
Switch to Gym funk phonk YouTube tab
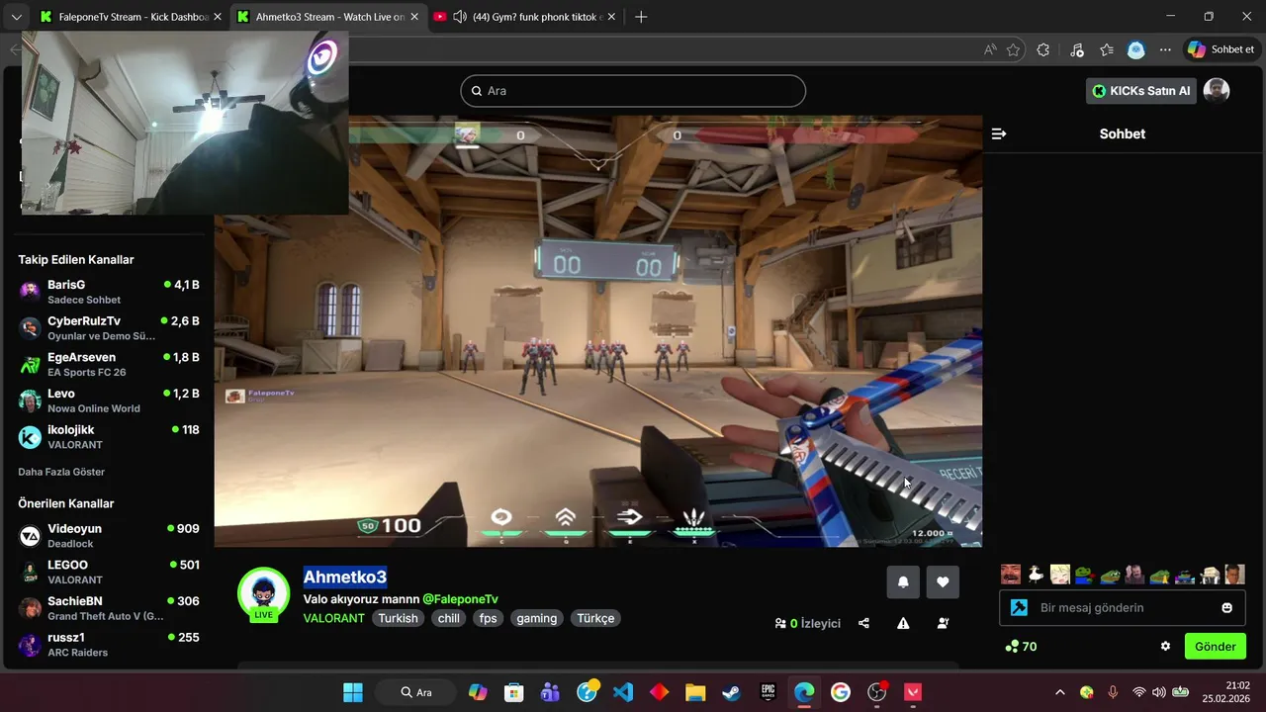(x=527, y=17)
